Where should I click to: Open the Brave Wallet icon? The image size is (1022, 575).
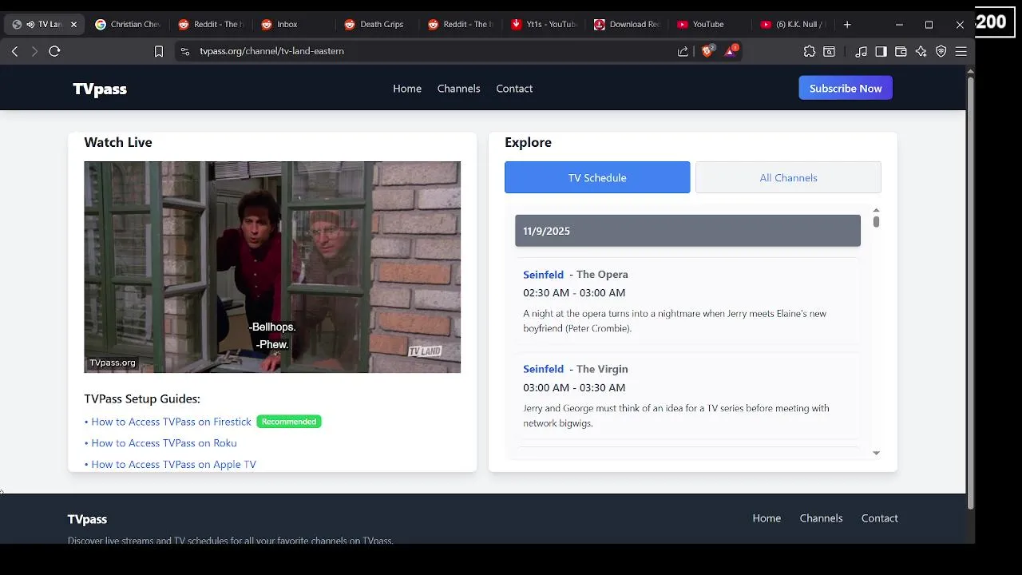pos(901,51)
